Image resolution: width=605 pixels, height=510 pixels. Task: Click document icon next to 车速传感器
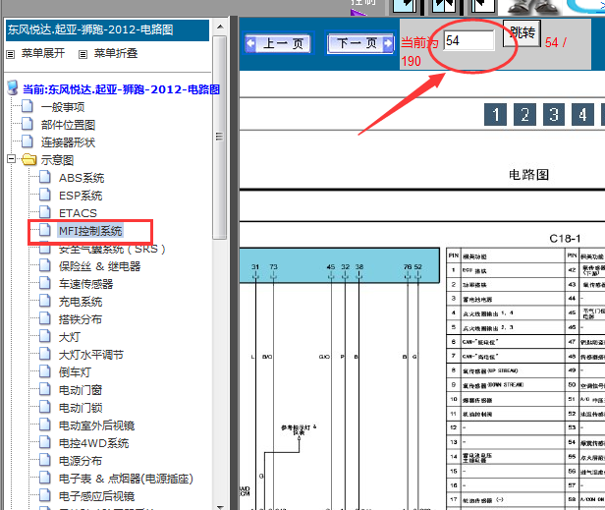point(45,283)
